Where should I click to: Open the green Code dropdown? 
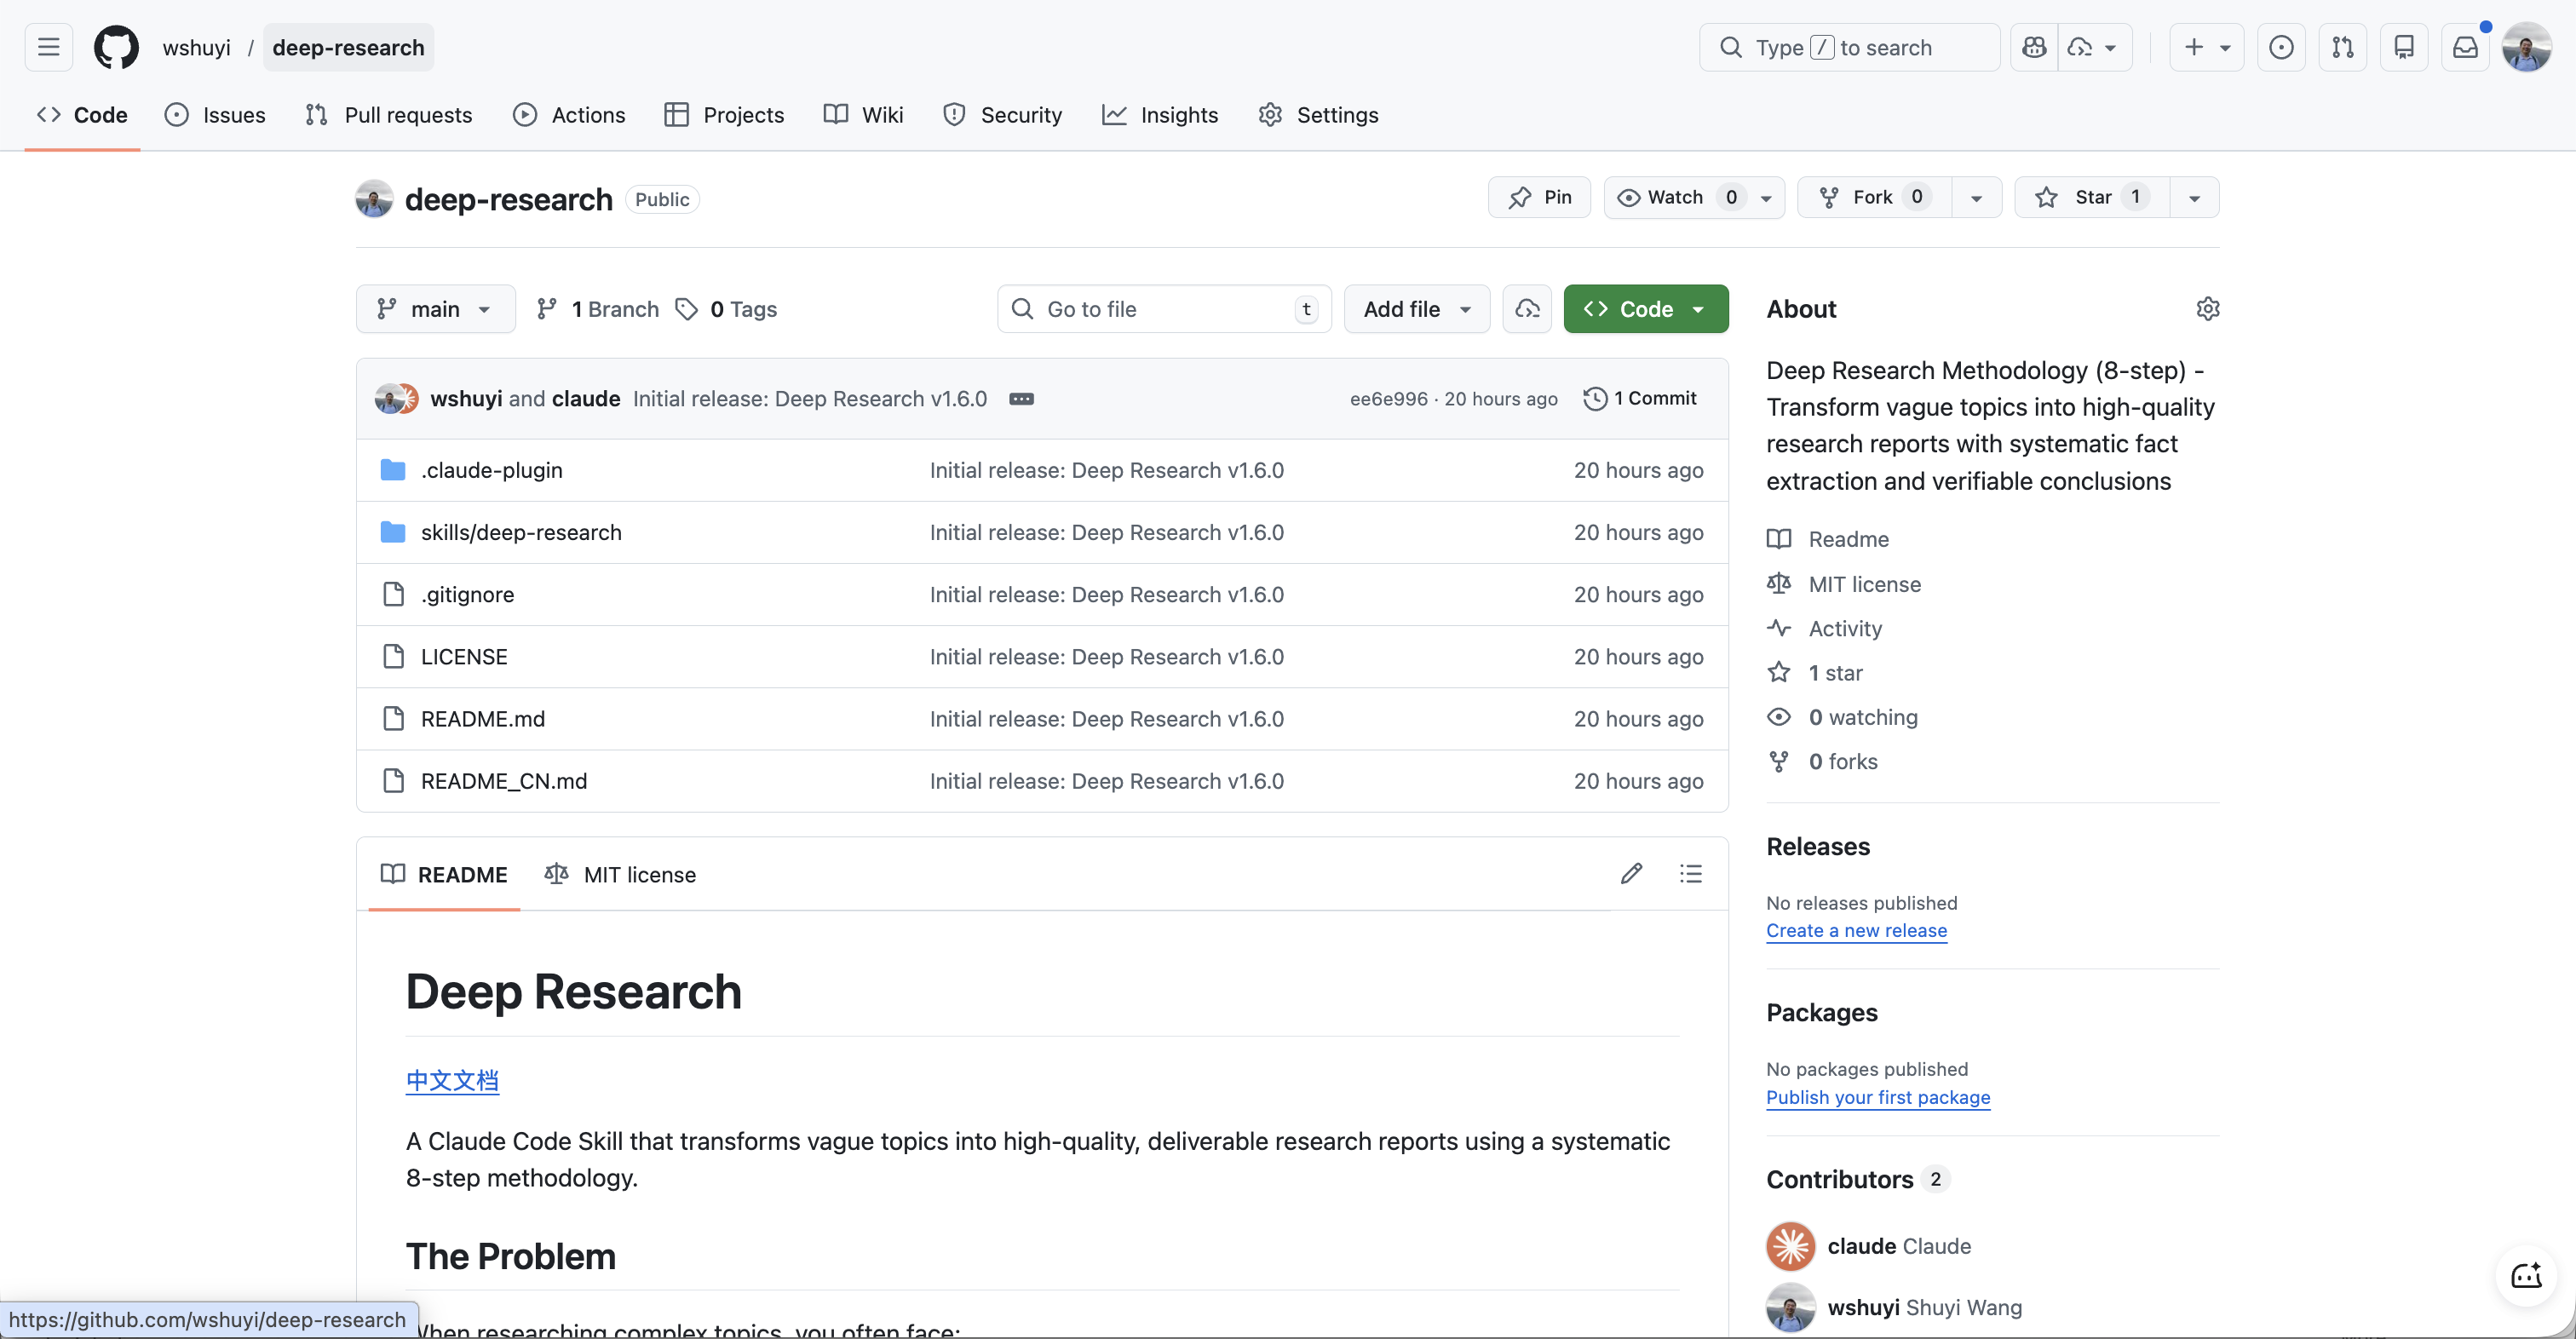(1645, 309)
